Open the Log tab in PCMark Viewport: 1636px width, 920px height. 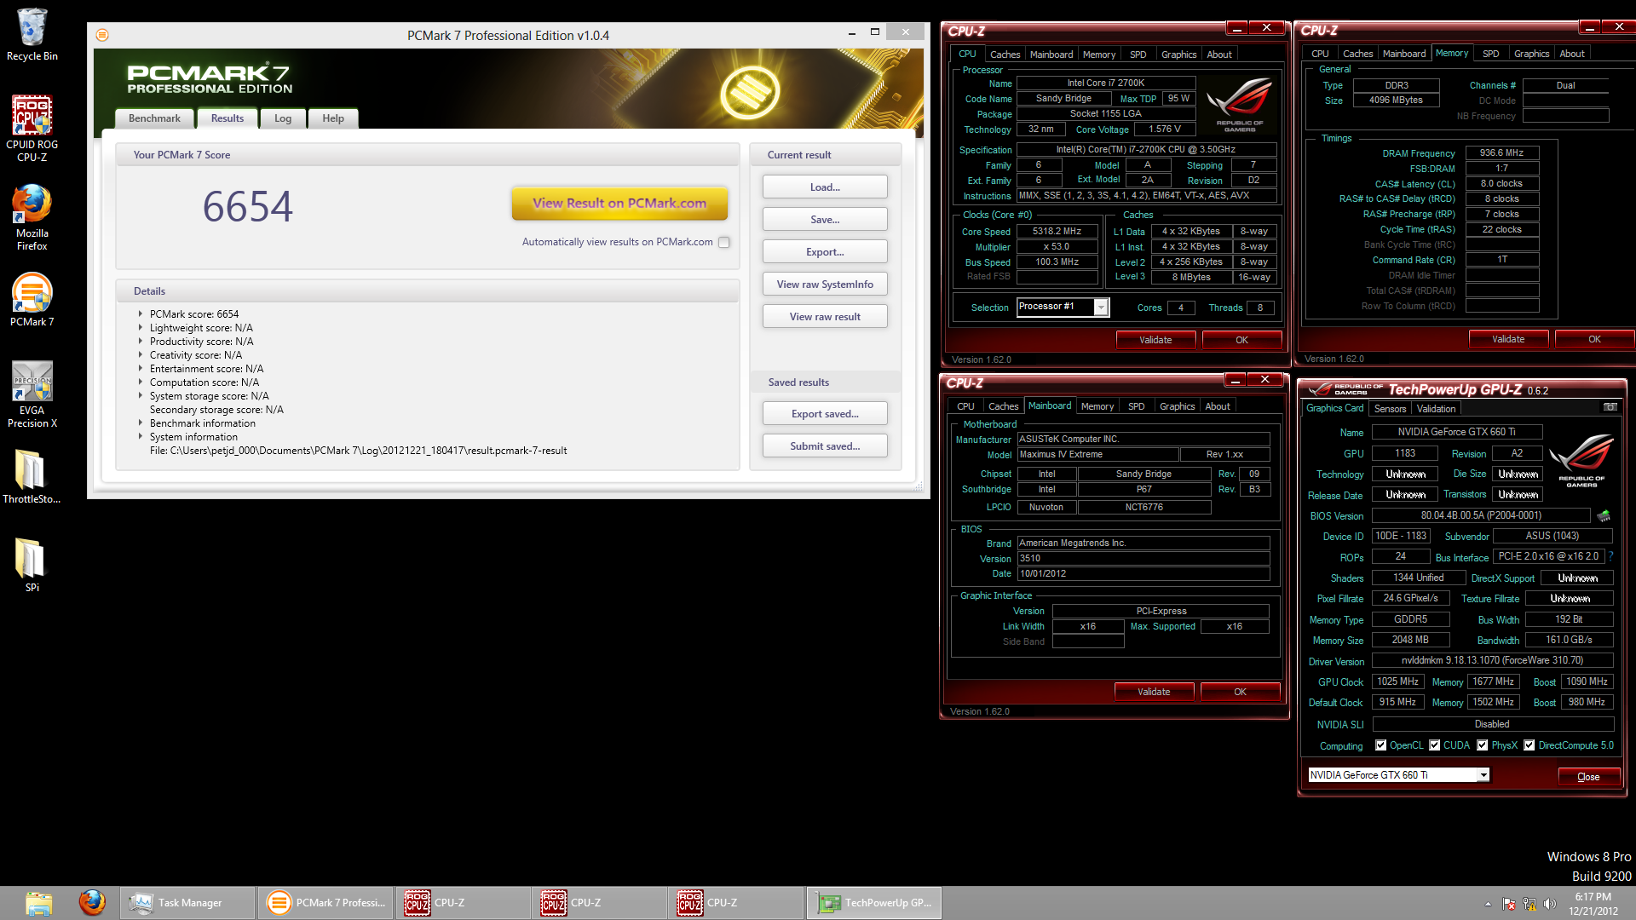pyautogui.click(x=283, y=118)
